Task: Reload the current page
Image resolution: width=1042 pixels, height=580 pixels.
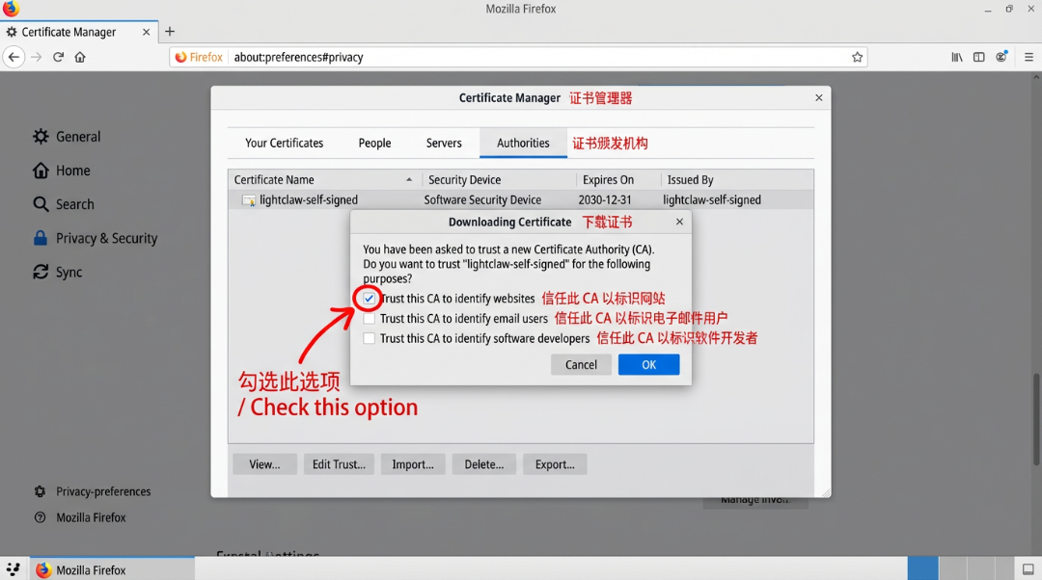Action: coord(59,57)
